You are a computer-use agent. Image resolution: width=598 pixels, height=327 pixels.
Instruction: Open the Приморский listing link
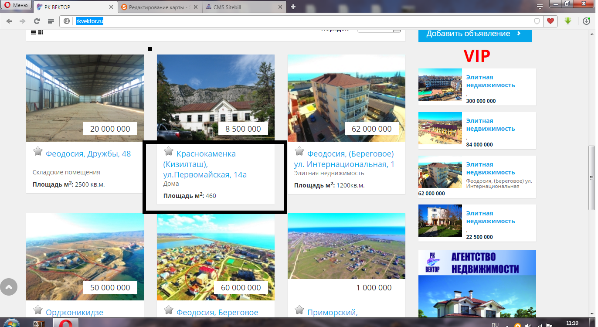pyautogui.click(x=332, y=313)
